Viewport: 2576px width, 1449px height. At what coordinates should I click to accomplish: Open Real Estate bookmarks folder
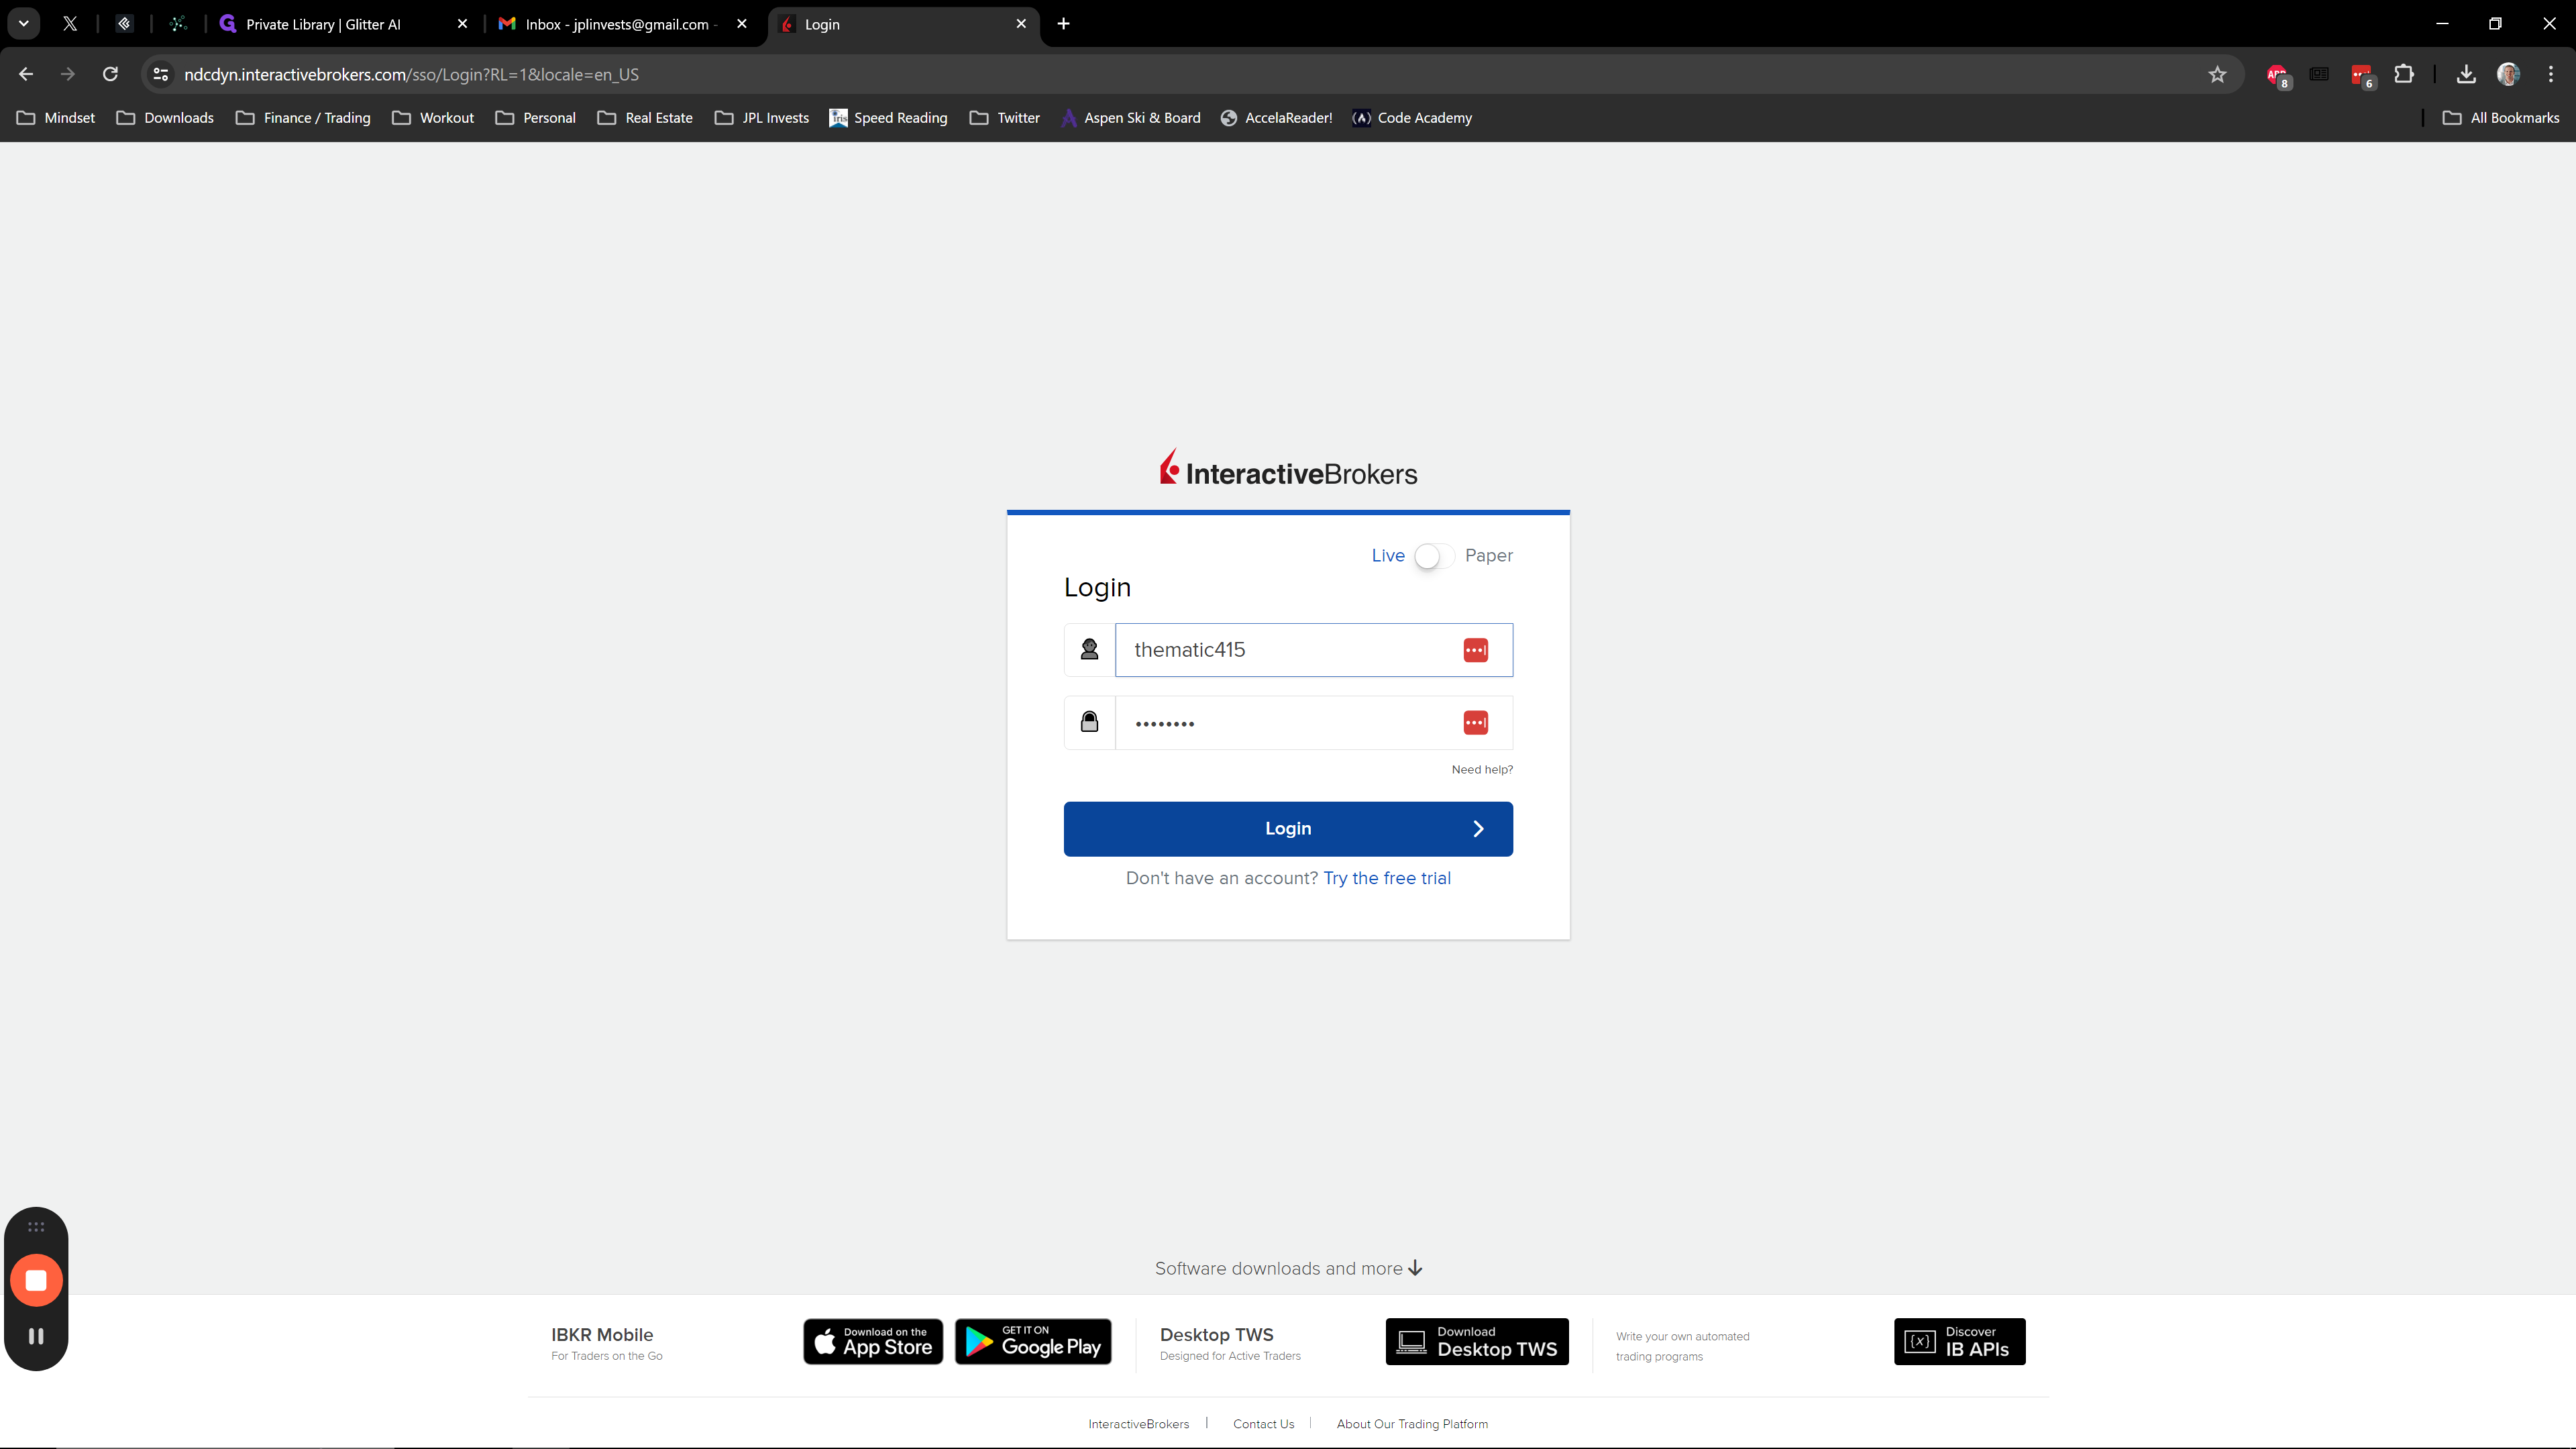click(645, 118)
